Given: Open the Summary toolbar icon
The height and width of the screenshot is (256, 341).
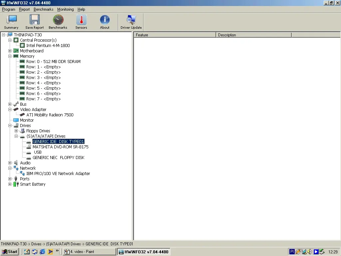Looking at the screenshot, I should 11,22.
